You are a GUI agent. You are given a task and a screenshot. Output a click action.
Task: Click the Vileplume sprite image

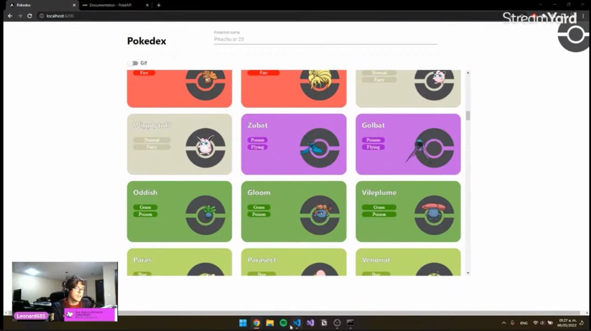(434, 210)
